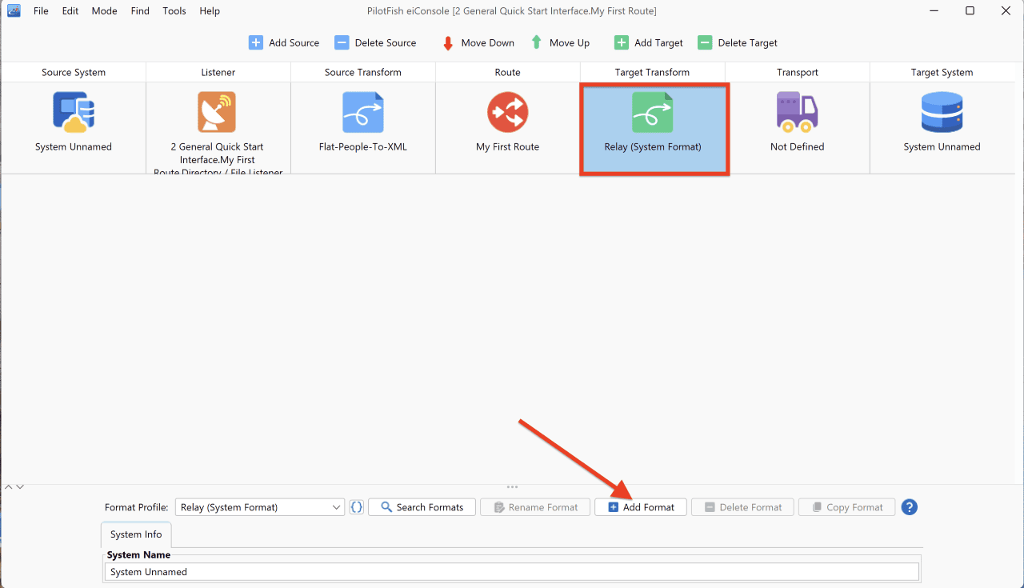Click the Add Format button
Screen dimensions: 1024x588
[x=641, y=507]
